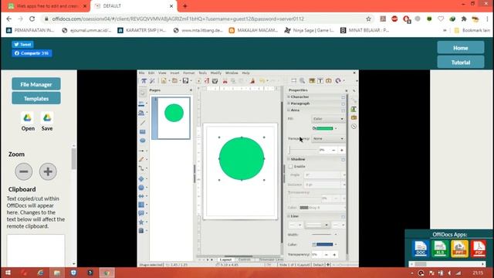The image size is (494, 278).
Task: Open the sidebar Navigator compass icon
Action: coord(354,127)
